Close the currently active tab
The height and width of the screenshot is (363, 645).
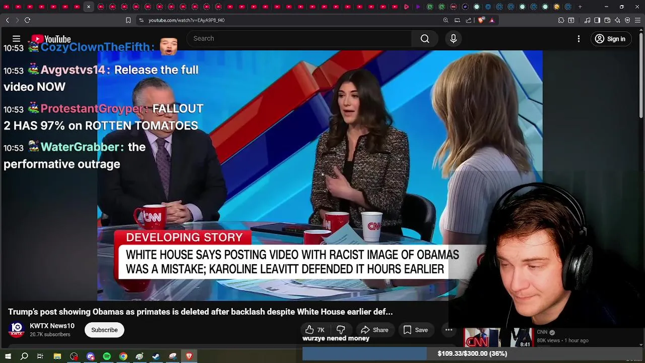pyautogui.click(x=89, y=7)
